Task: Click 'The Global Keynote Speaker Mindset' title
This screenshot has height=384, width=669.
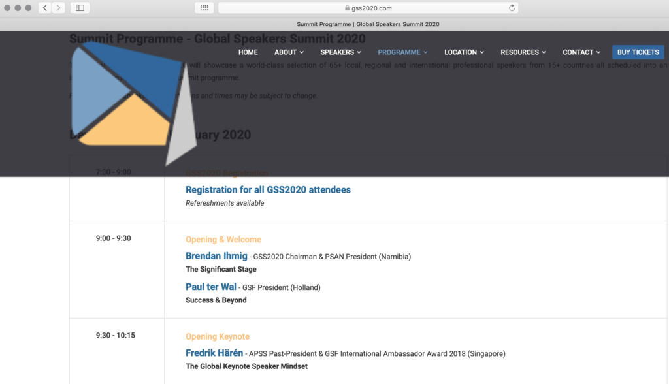Action: click(x=246, y=366)
